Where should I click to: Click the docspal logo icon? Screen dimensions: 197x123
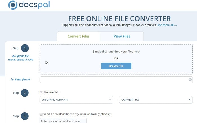point(13,5)
